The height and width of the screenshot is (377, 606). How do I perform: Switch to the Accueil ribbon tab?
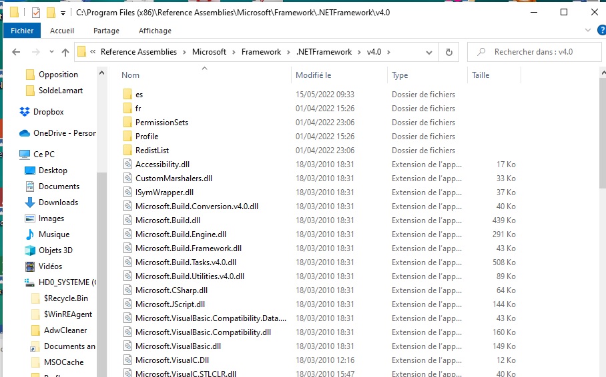click(x=62, y=31)
